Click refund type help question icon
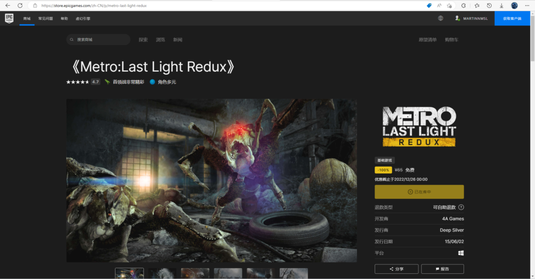This screenshot has width=535, height=279. pyautogui.click(x=461, y=207)
